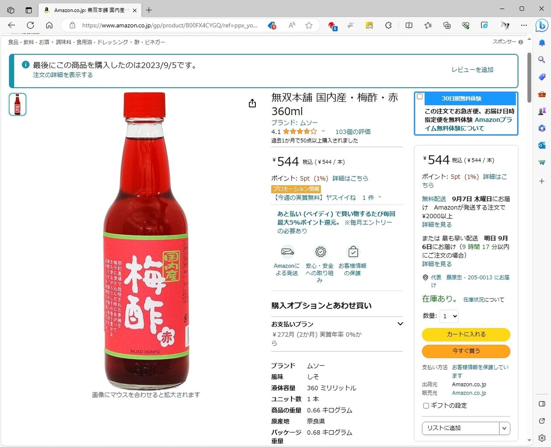Click the リストに追加 button

[x=460, y=428]
